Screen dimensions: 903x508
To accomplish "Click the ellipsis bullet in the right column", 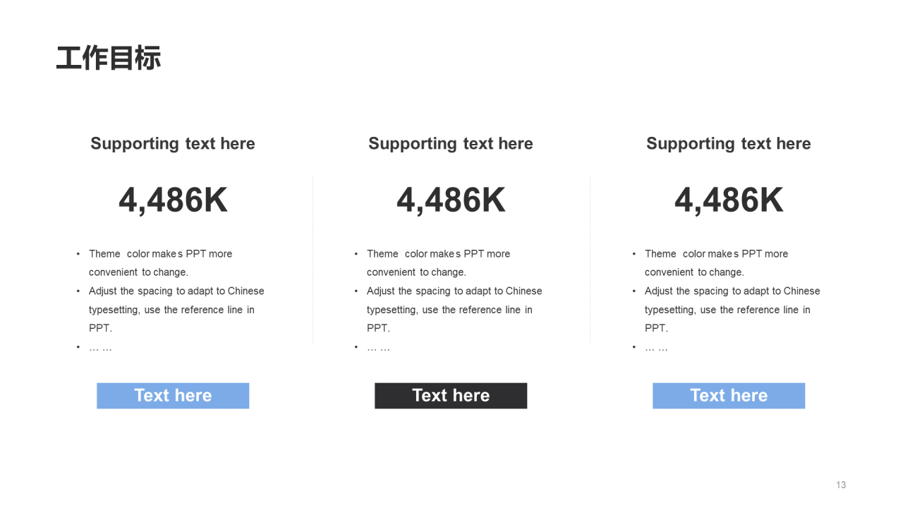I will pyautogui.click(x=656, y=347).
